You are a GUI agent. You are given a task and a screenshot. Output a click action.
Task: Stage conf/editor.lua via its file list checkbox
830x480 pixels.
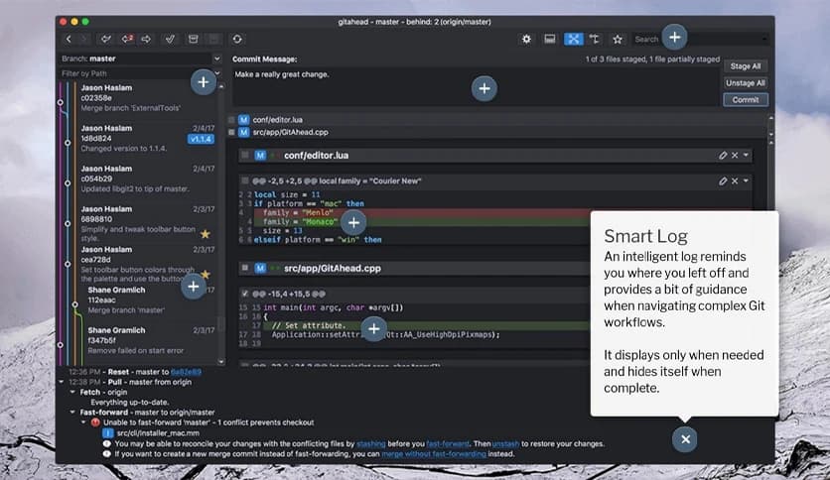pyautogui.click(x=231, y=119)
